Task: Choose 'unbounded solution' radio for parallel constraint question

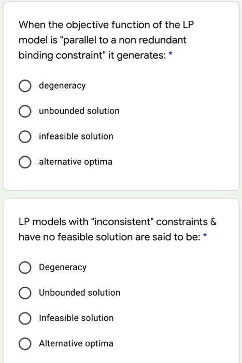Action: click(x=25, y=111)
